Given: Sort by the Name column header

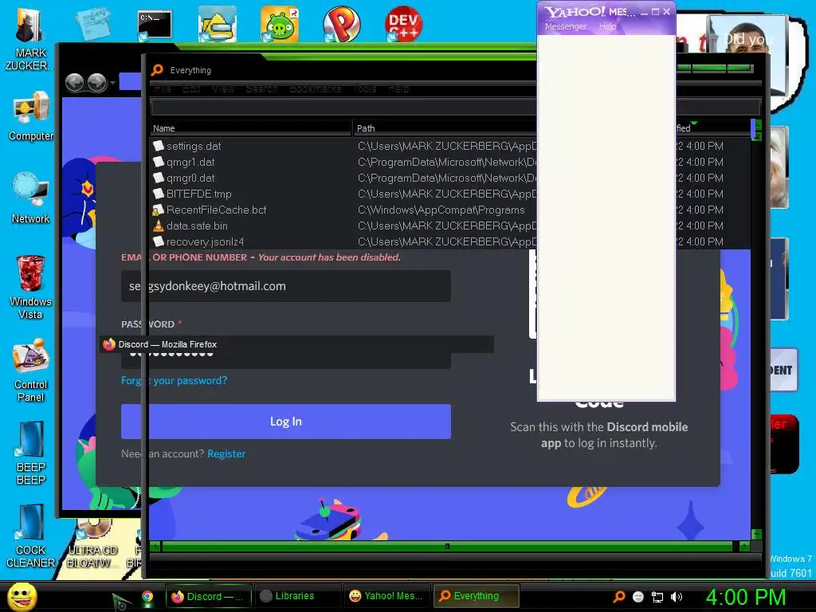Looking at the screenshot, I should coord(251,128).
